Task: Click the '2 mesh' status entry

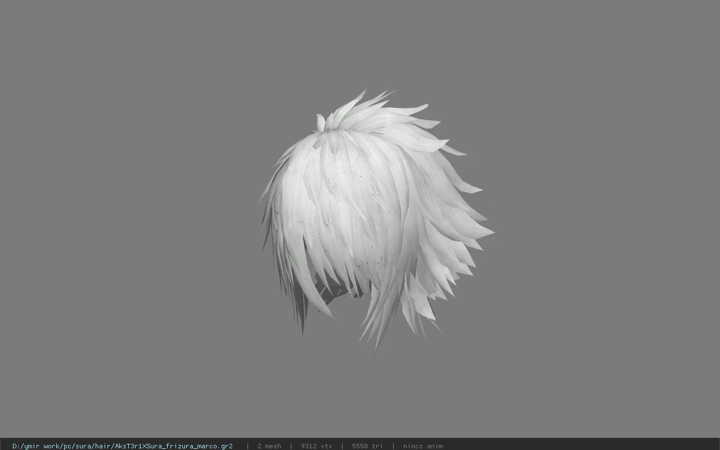Action: [269, 446]
